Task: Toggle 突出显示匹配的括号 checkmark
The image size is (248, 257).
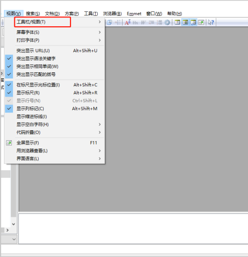Action: (9, 74)
